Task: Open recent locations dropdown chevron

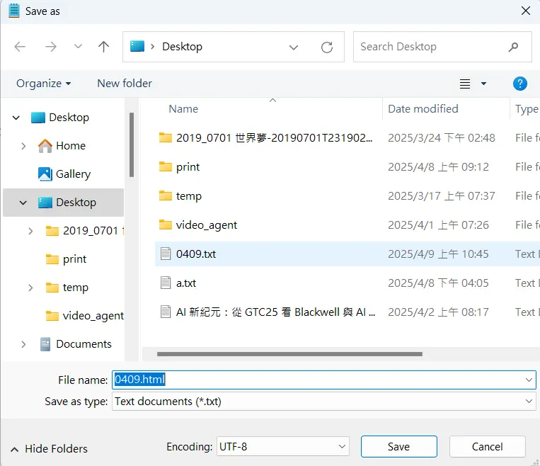Action: (x=78, y=47)
